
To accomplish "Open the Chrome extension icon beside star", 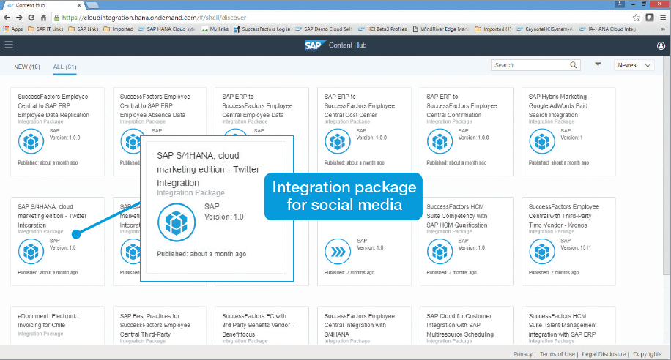I will pos(650,18).
